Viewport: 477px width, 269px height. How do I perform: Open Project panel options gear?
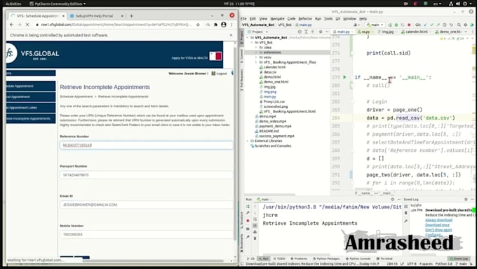pos(321,32)
